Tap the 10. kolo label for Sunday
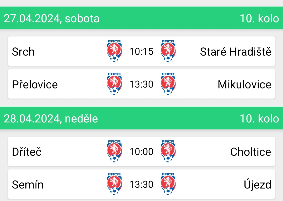The image size is (283, 201). pos(259,118)
